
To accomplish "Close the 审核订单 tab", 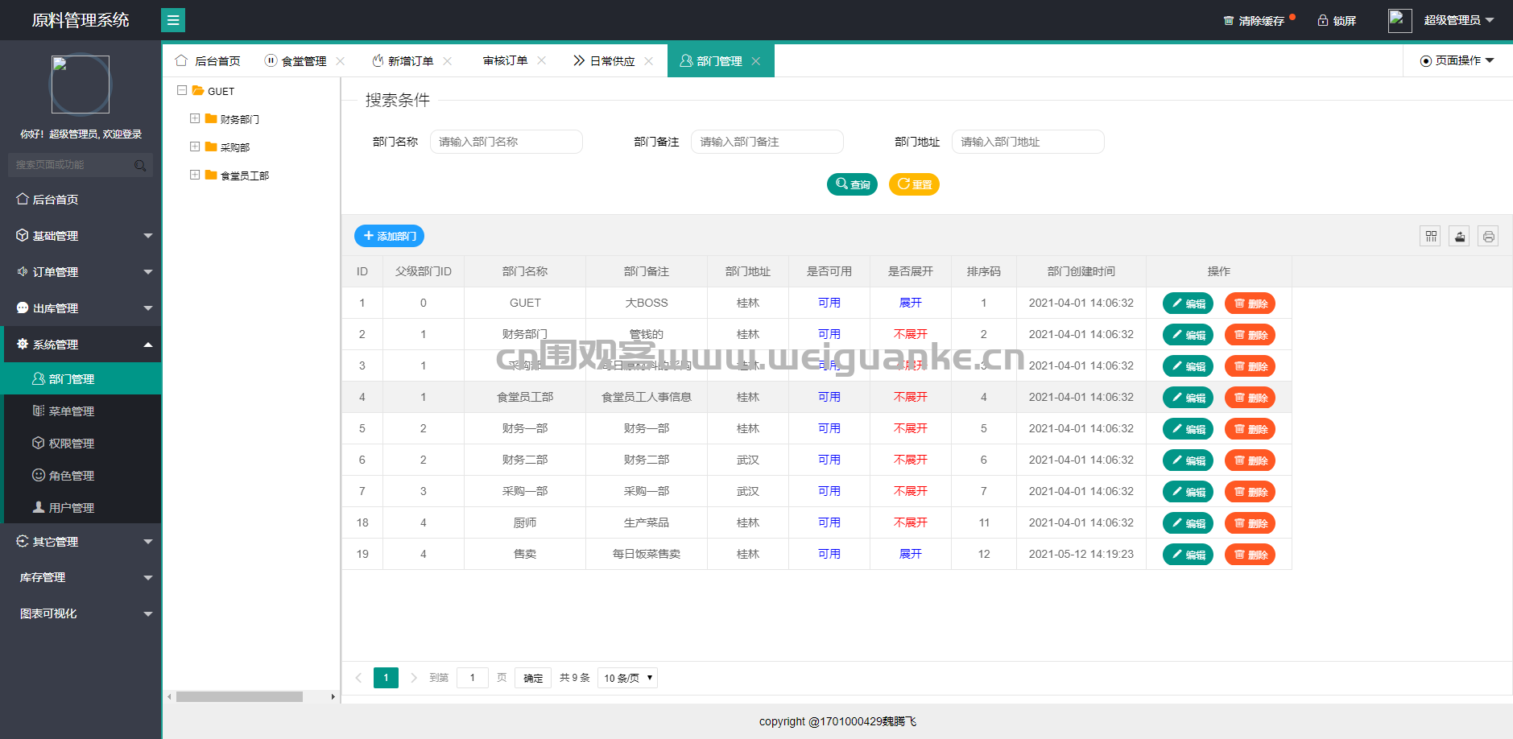I will point(542,61).
